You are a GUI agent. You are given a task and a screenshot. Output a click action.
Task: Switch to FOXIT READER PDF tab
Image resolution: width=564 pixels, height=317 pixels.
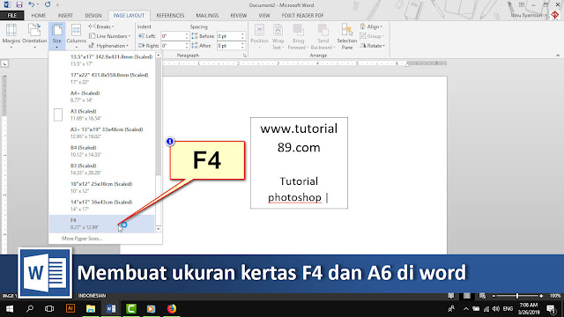pos(302,16)
